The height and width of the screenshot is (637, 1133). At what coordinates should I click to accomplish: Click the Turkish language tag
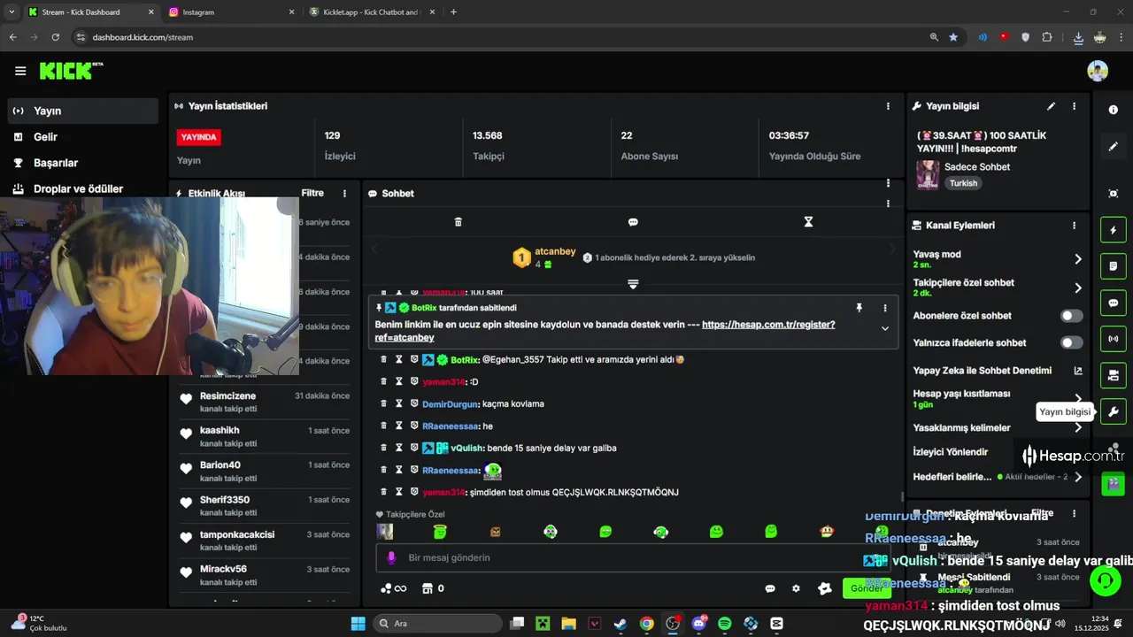tap(963, 183)
